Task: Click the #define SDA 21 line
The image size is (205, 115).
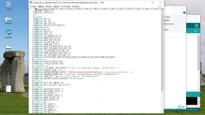Action: pyautogui.click(x=43, y=19)
